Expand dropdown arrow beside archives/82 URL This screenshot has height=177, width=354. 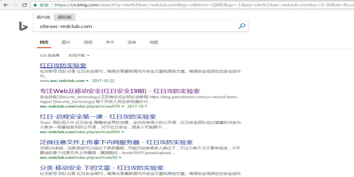(120, 158)
